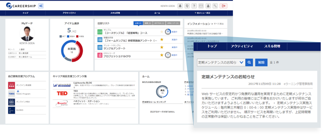The height and width of the screenshot is (137, 325).
Task: Open the mail envelope icon
Action: 201,6
